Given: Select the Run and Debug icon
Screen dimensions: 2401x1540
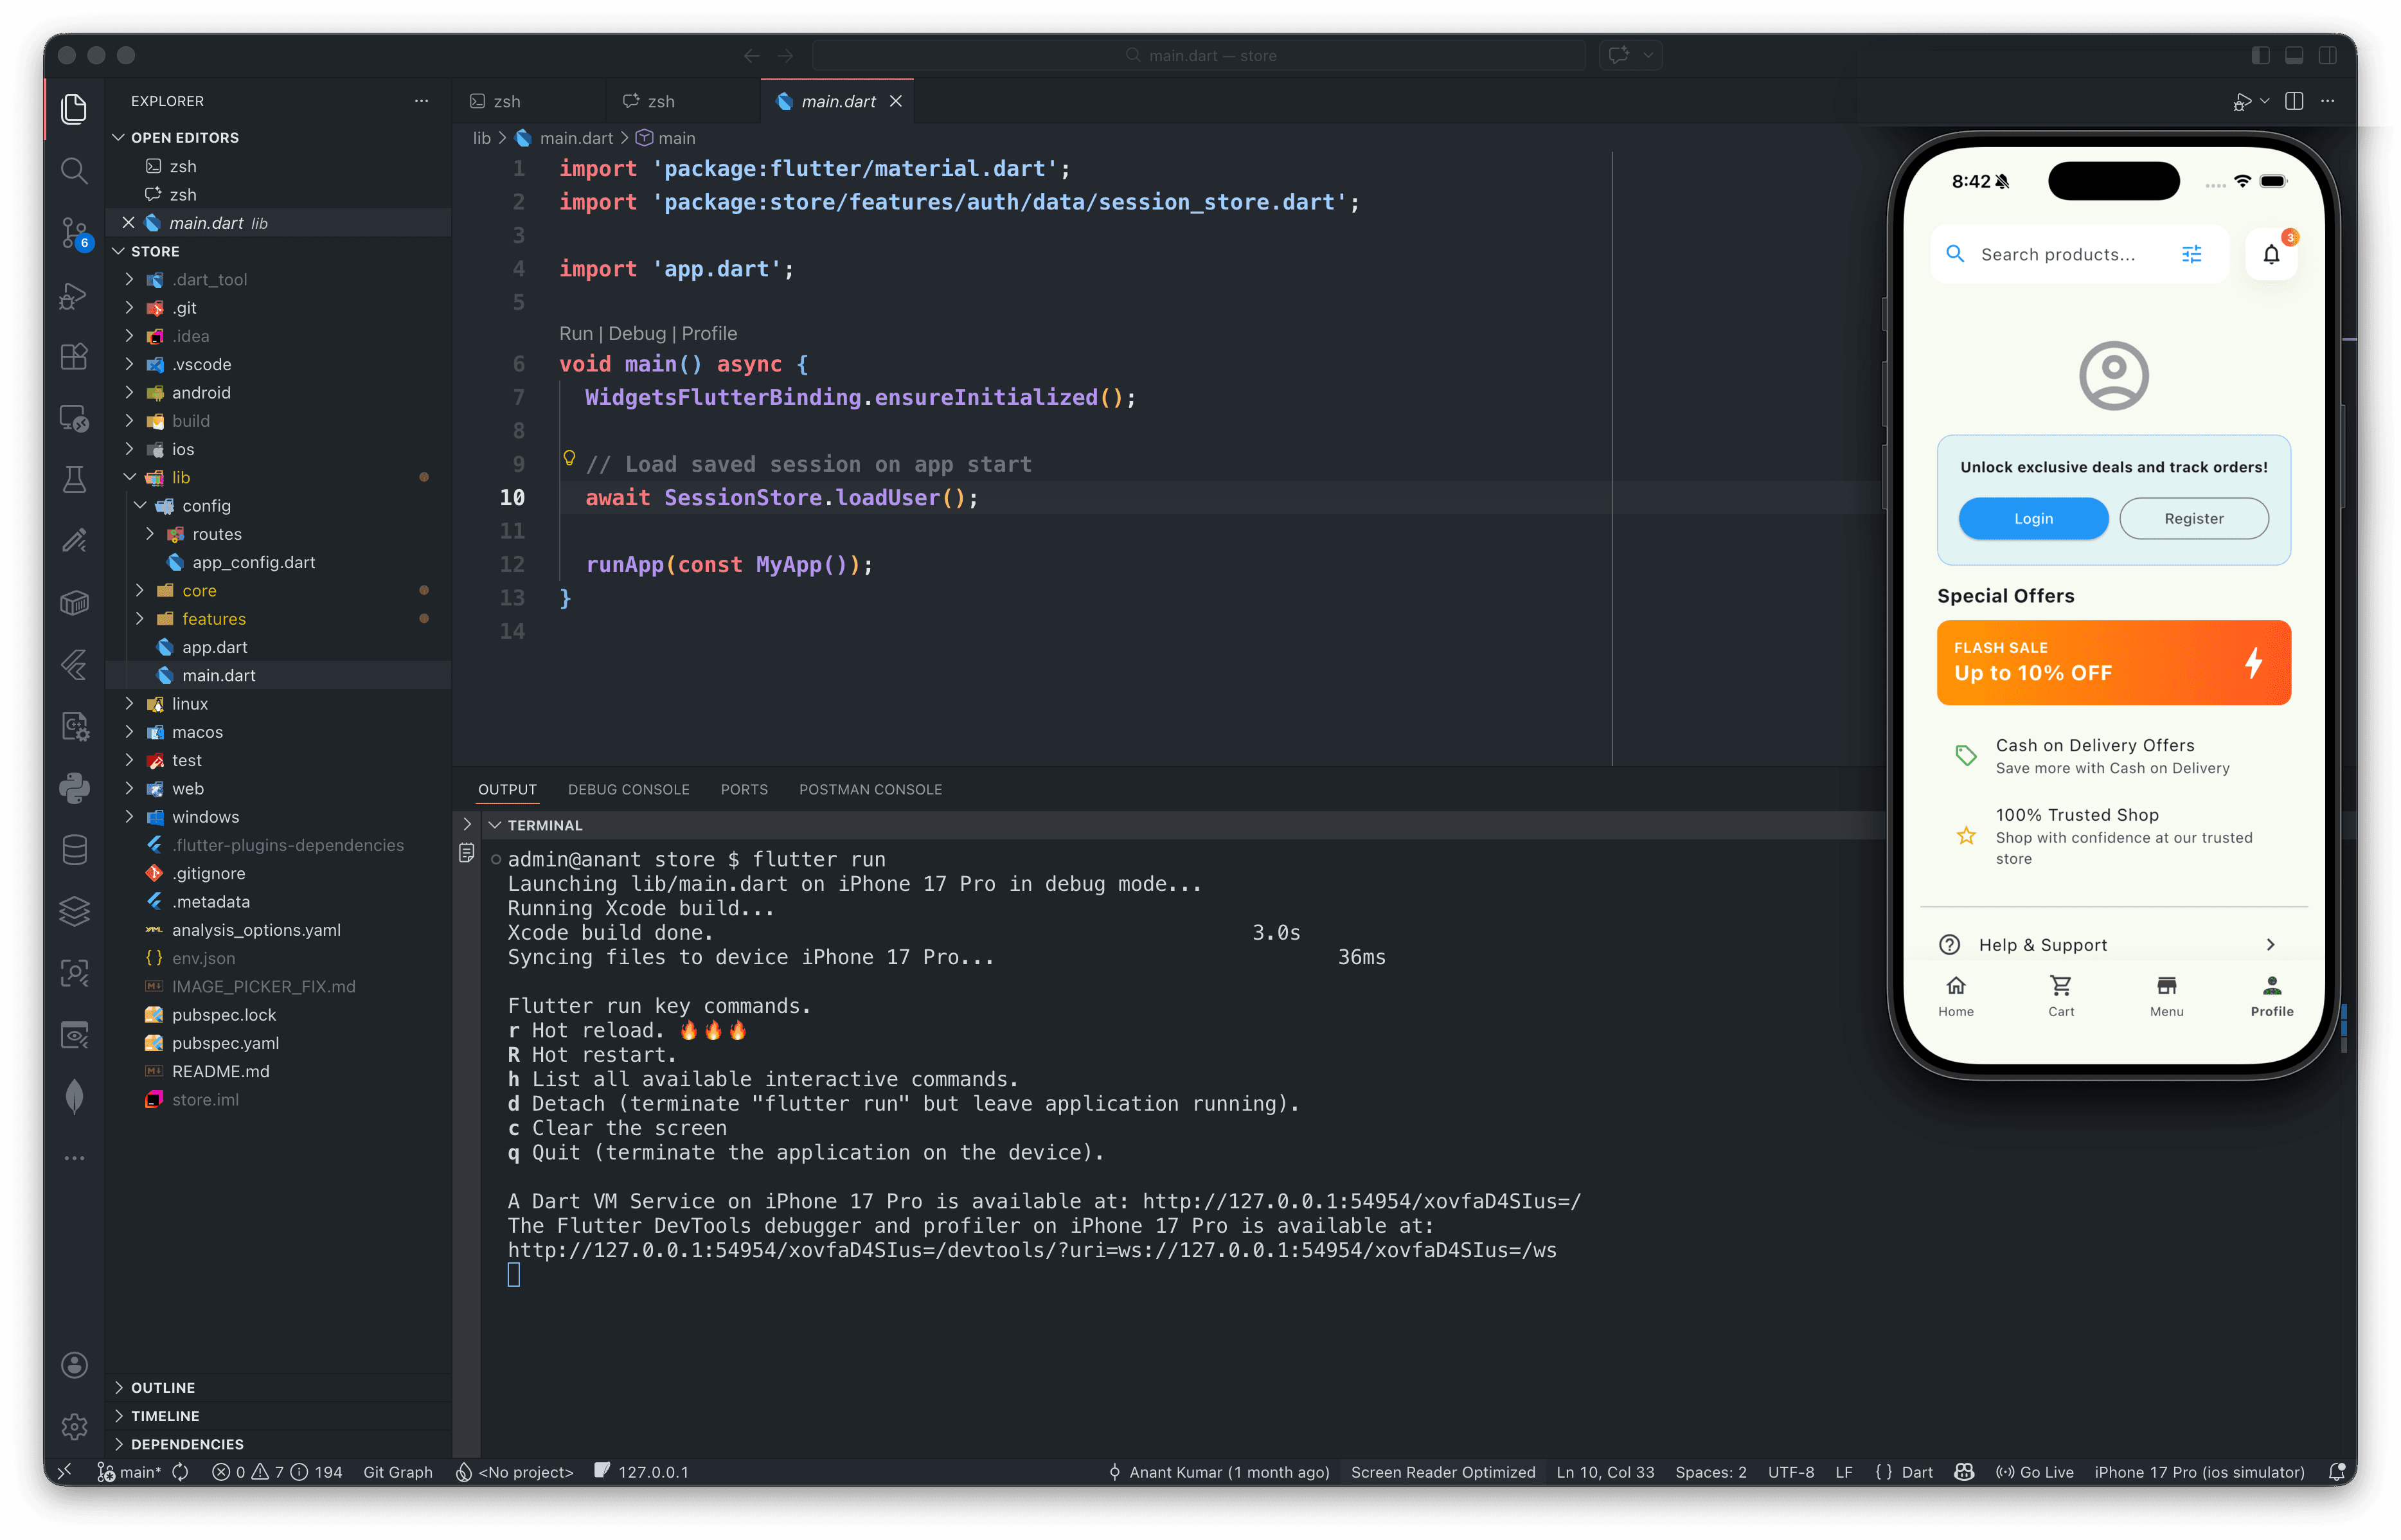Looking at the screenshot, I should 74,296.
